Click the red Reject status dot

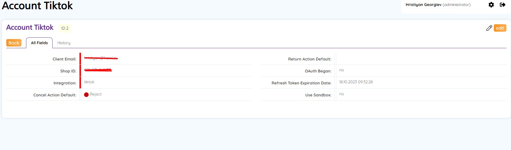[x=86, y=94]
